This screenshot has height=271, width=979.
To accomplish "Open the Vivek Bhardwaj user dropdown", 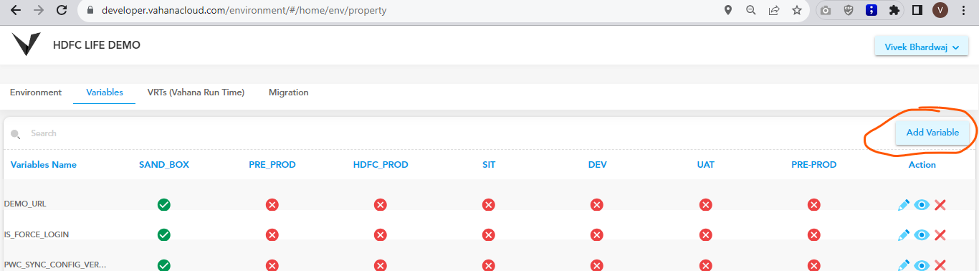I will pyautogui.click(x=922, y=47).
